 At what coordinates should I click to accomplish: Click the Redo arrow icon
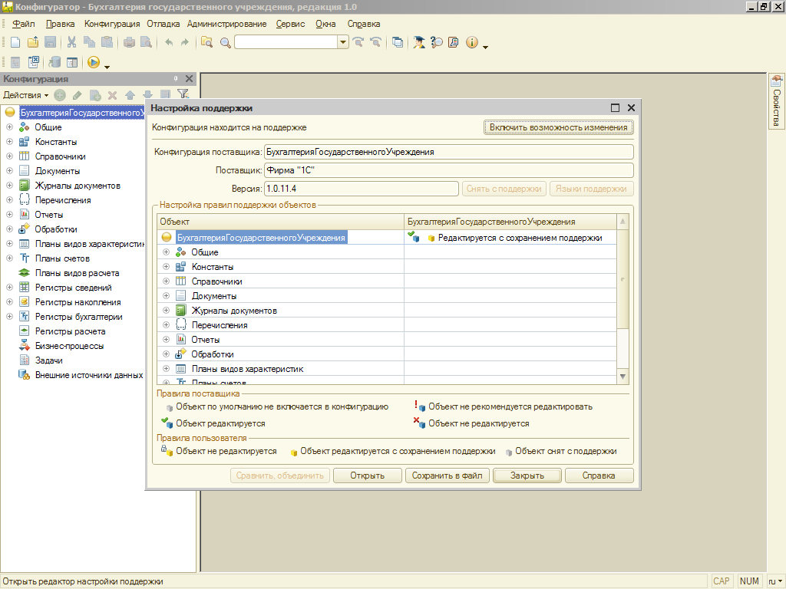(185, 43)
